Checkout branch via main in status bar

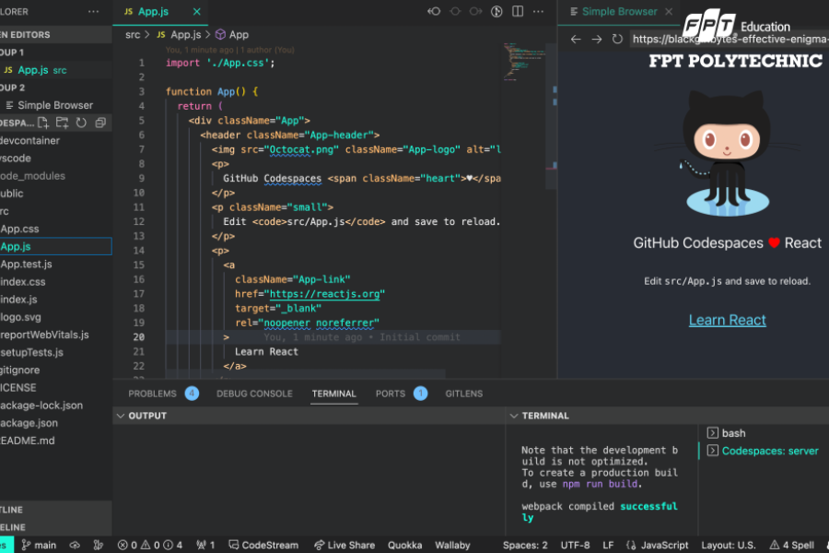[39, 545]
